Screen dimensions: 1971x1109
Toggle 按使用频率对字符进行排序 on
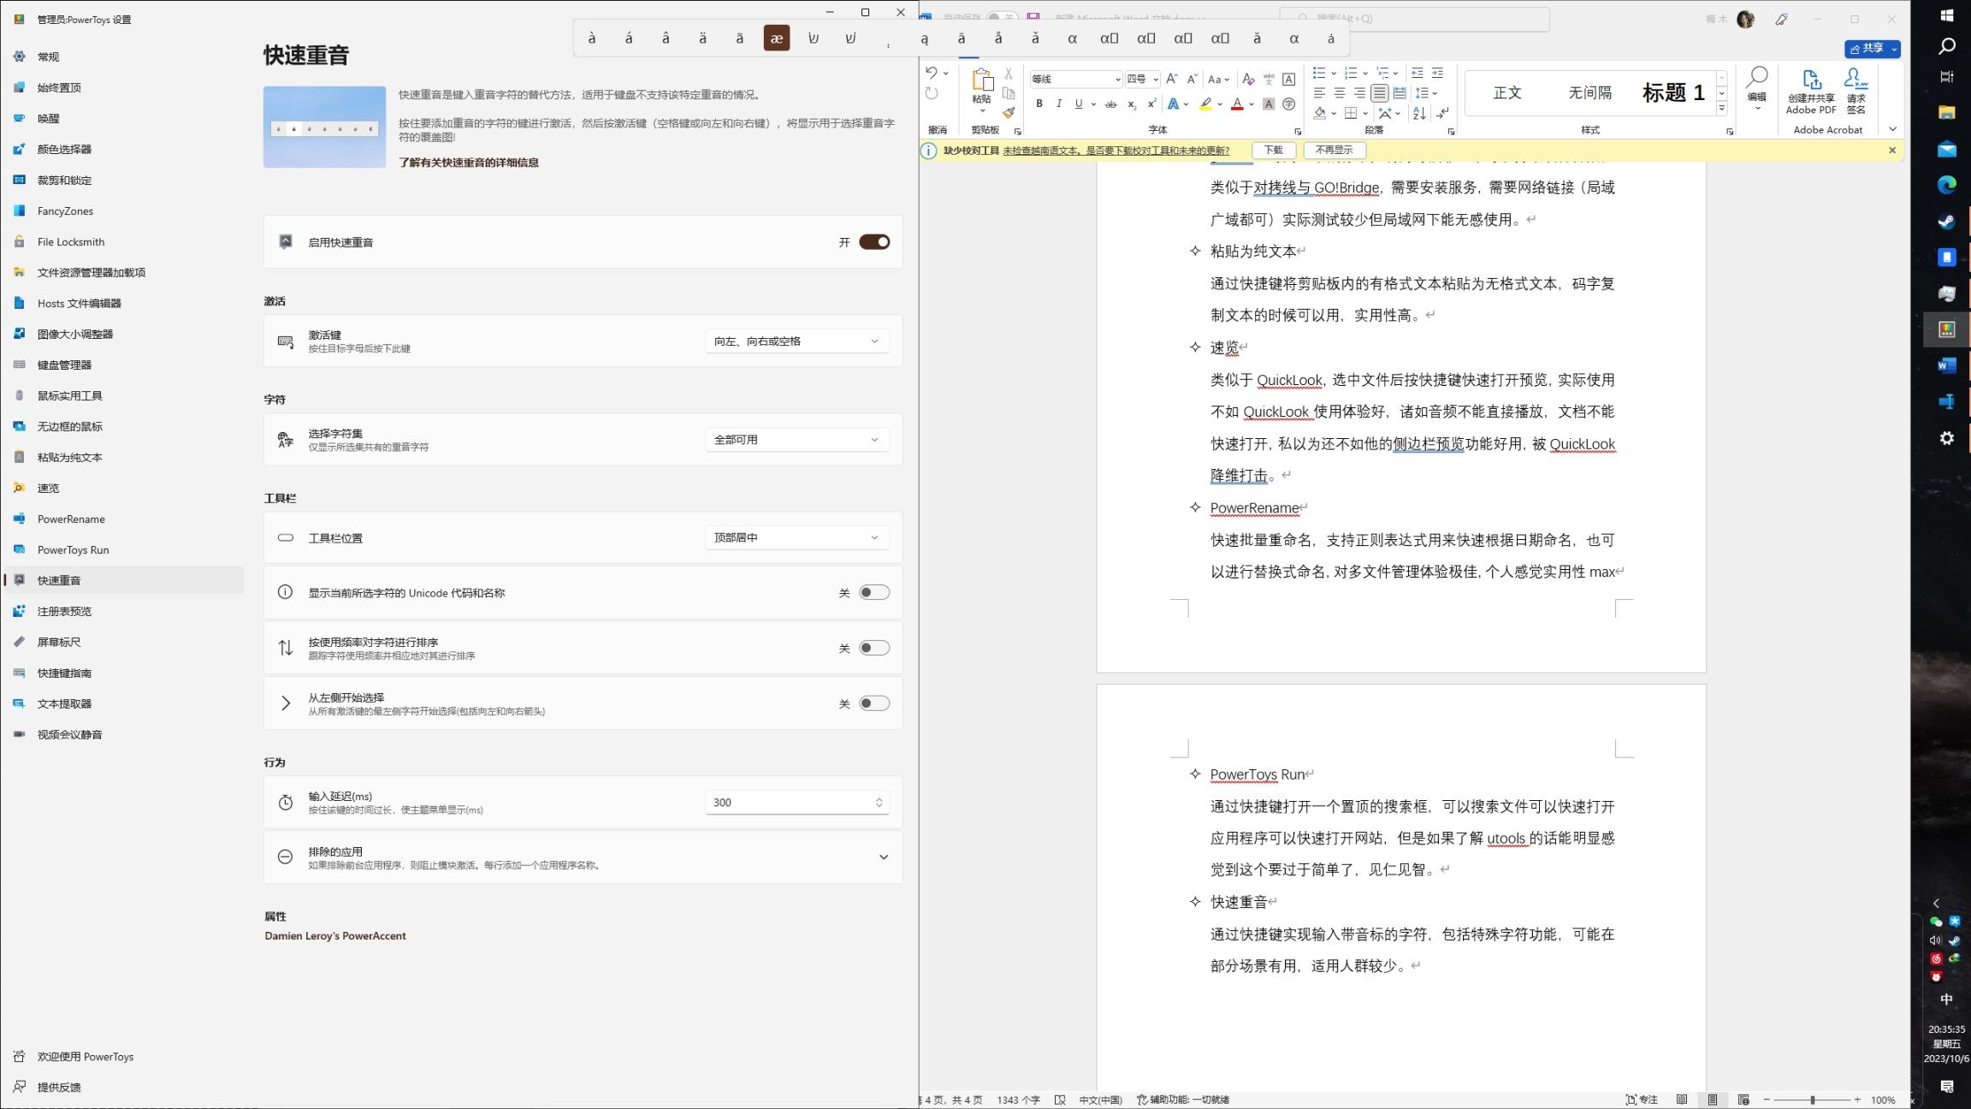[x=874, y=648]
